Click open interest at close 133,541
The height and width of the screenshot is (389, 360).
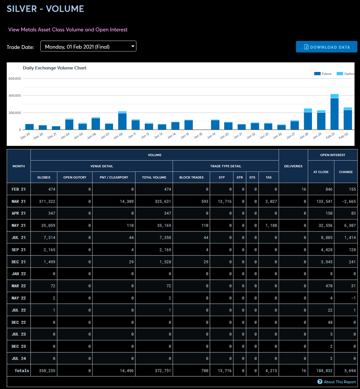(324, 201)
